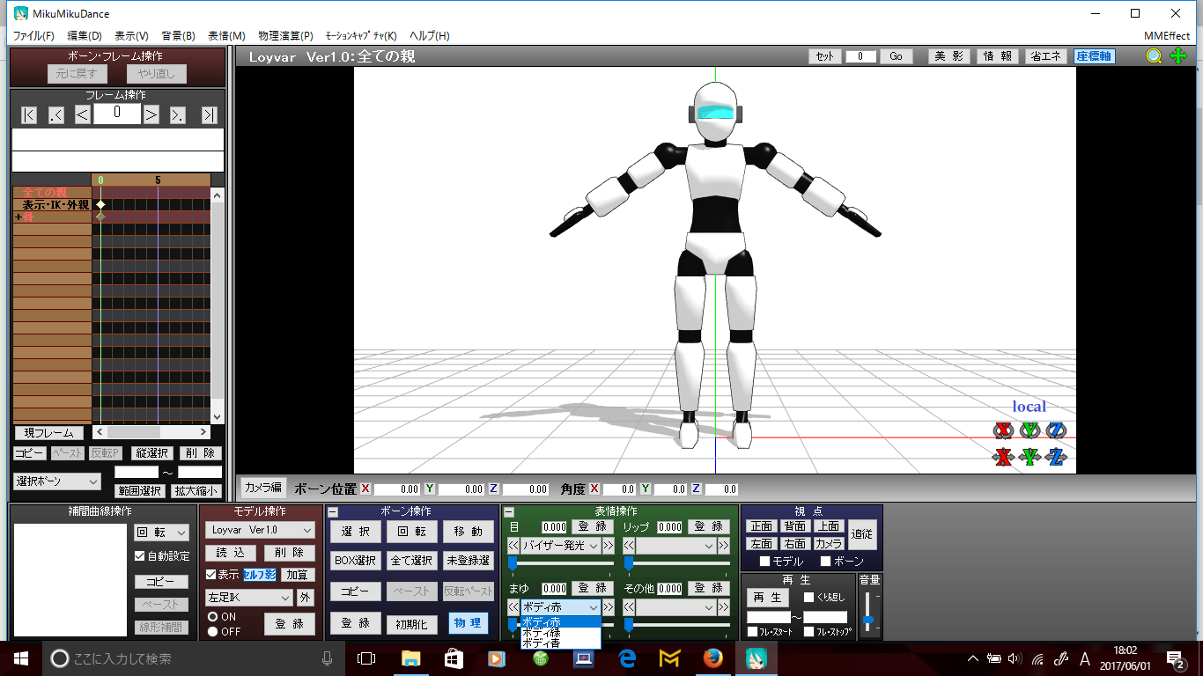Screen dimensions: 1203x676
Task: Click the red X move axis icon
Action: click(x=1003, y=457)
